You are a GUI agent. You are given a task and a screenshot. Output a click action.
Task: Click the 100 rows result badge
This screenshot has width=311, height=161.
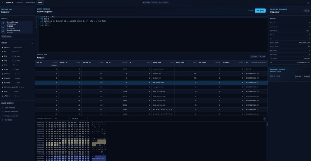click(x=254, y=57)
